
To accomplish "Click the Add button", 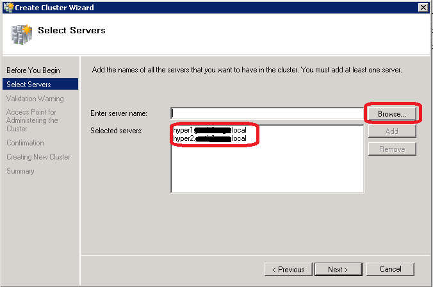I will (391, 131).
